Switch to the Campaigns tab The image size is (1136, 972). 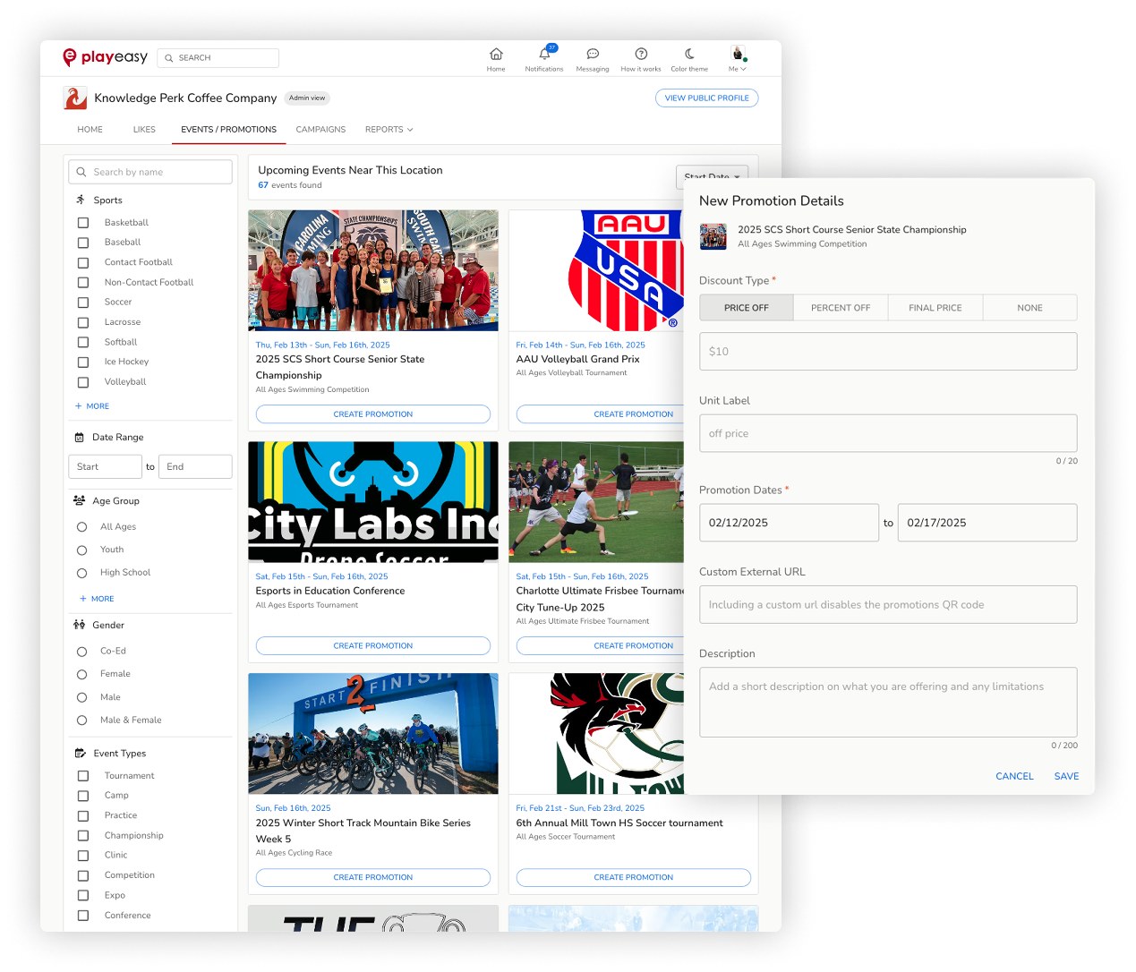point(320,130)
